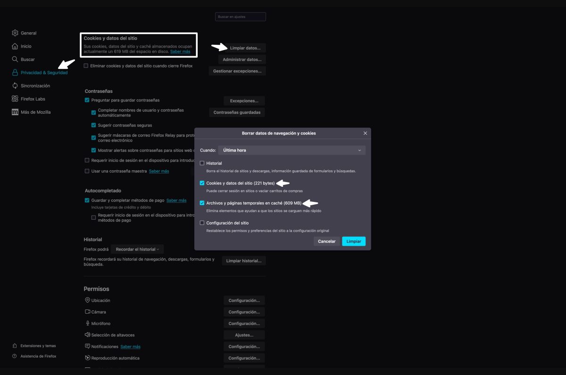The height and width of the screenshot is (375, 566).
Task: Open the Última hora time range dropdown
Action: click(x=291, y=150)
